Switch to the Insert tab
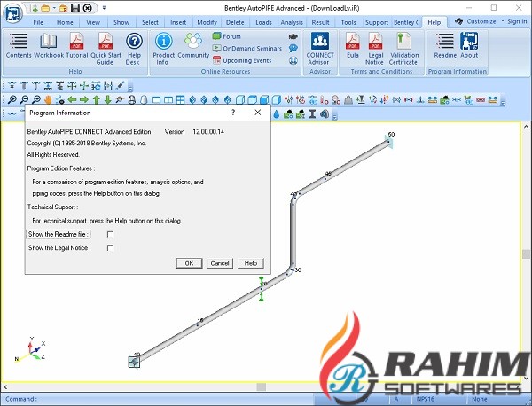This screenshot has height=406, width=532. pyautogui.click(x=178, y=22)
